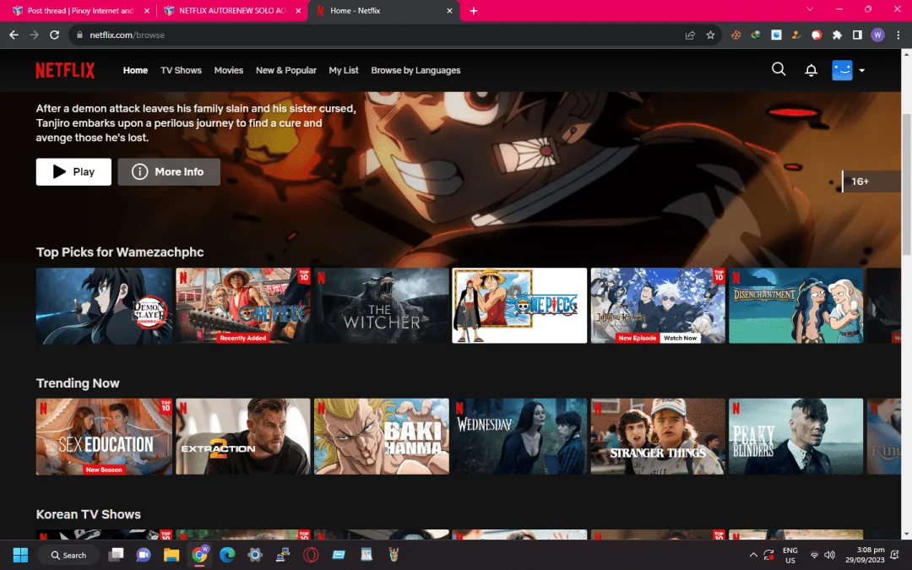
Task: Select Demon Slayer thumbnail in Top Picks
Action: [104, 306]
